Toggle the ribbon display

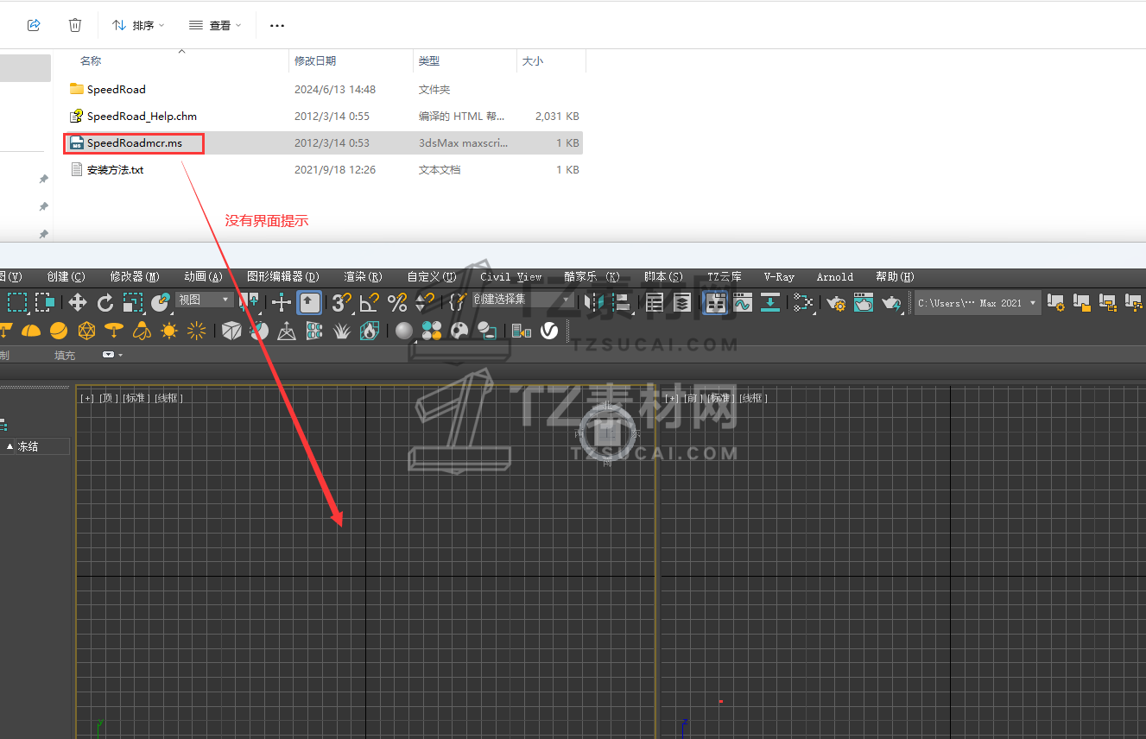(x=715, y=302)
